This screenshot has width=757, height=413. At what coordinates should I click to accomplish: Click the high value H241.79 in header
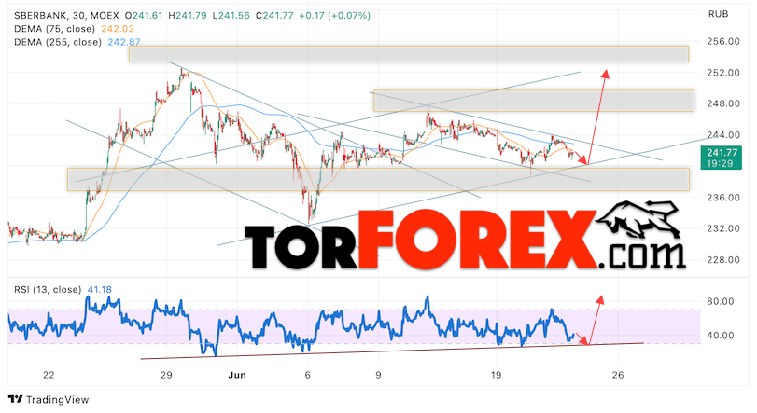click(x=188, y=16)
